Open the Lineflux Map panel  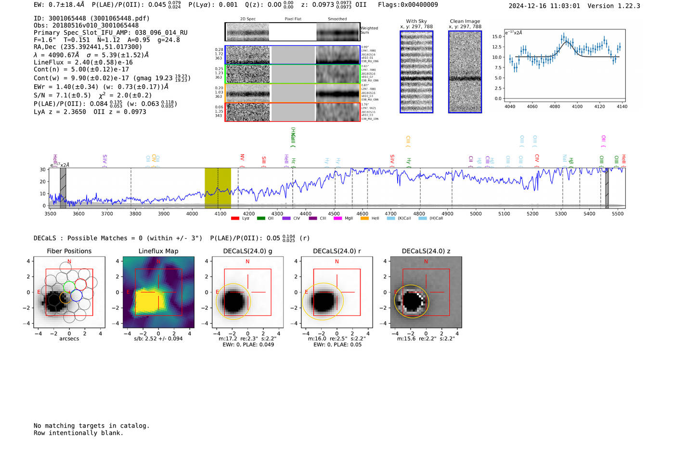(158, 292)
